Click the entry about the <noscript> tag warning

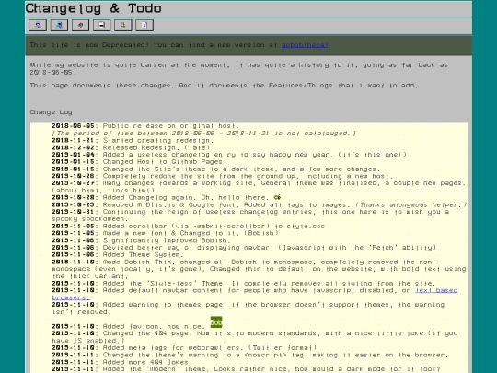[250, 355]
